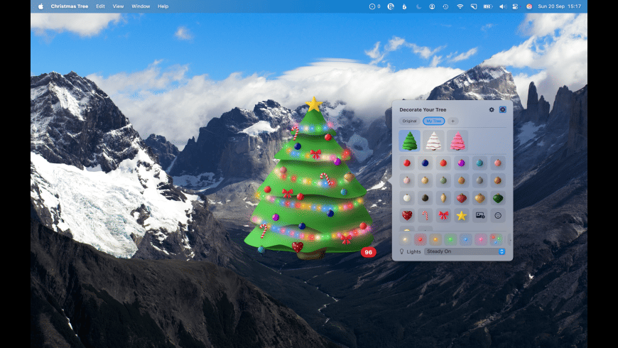Add a custom photo ornament

(479, 216)
